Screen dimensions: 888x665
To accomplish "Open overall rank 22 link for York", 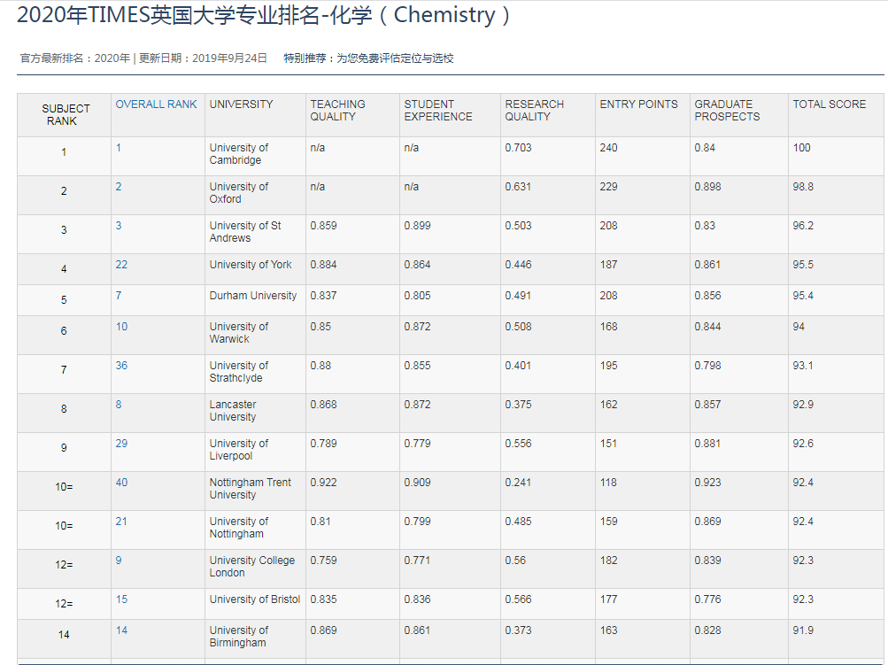I will click(121, 265).
